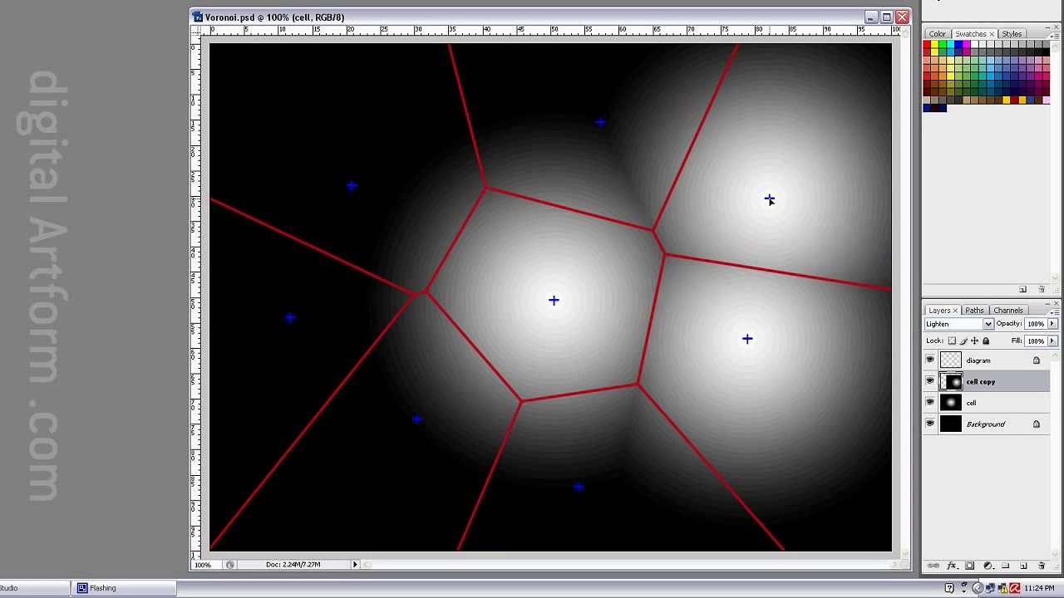1064x598 pixels.
Task: Open the Avira antivirus tray icon
Action: pos(1014,588)
